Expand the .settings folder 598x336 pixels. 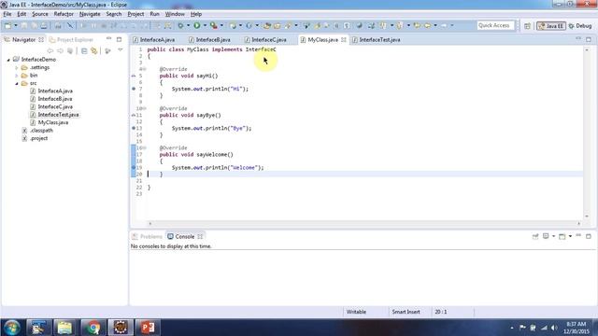[x=17, y=68]
